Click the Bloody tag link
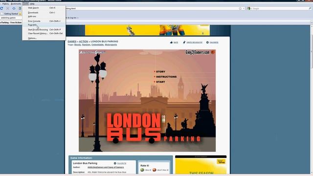 click(x=78, y=44)
